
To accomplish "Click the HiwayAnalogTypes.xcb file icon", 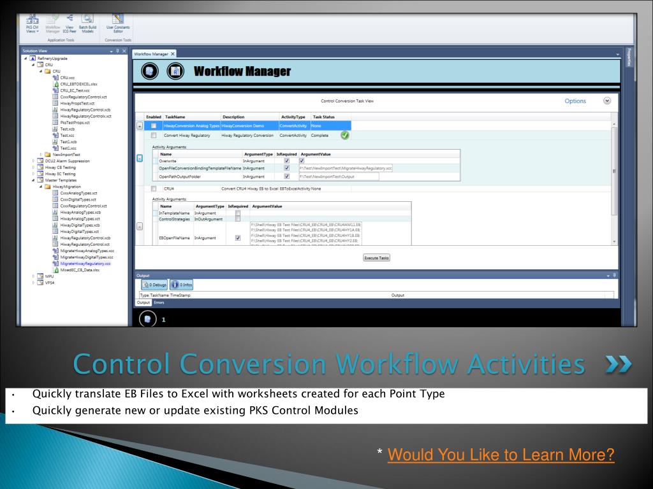I will click(x=55, y=212).
